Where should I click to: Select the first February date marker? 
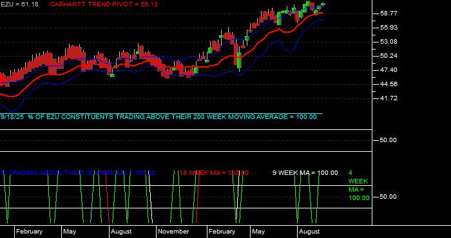pyautogui.click(x=29, y=232)
